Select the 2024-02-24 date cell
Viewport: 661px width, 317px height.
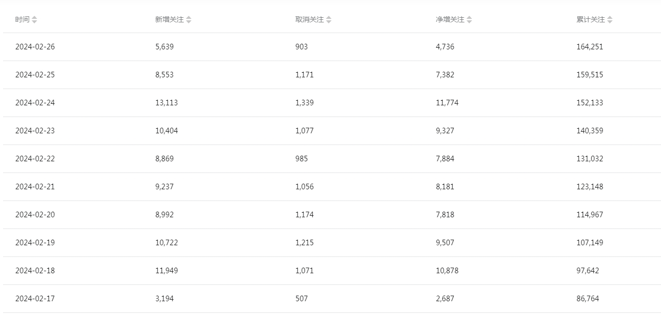[x=35, y=103]
